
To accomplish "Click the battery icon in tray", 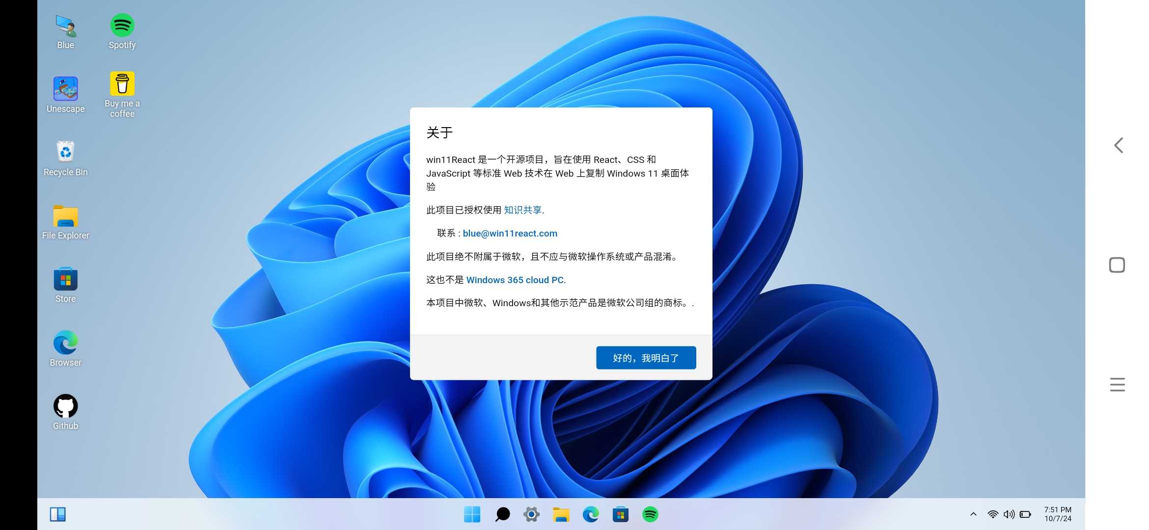I will pyautogui.click(x=1025, y=514).
